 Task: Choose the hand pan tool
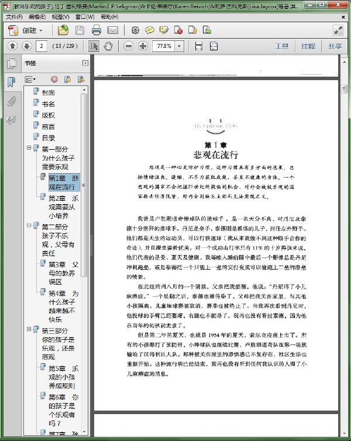coord(108,46)
